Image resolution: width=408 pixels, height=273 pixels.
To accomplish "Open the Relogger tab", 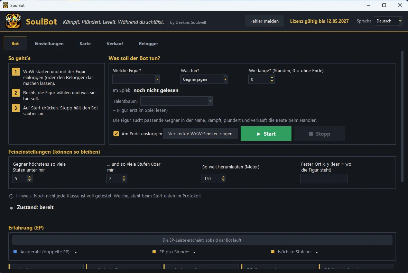I will click(148, 43).
